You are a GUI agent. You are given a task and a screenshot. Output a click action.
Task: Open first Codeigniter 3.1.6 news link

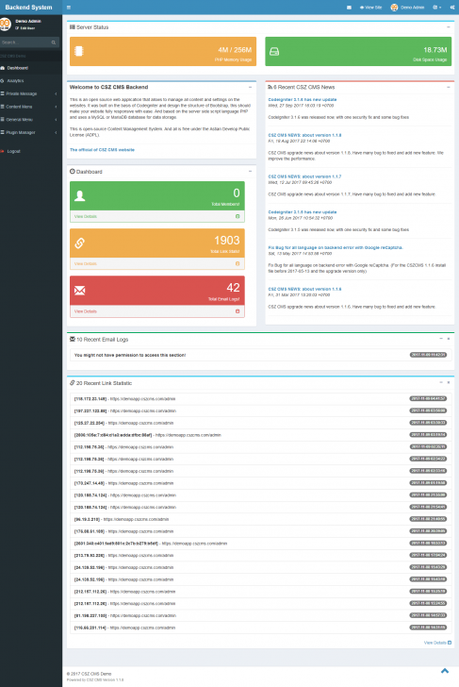[303, 100]
